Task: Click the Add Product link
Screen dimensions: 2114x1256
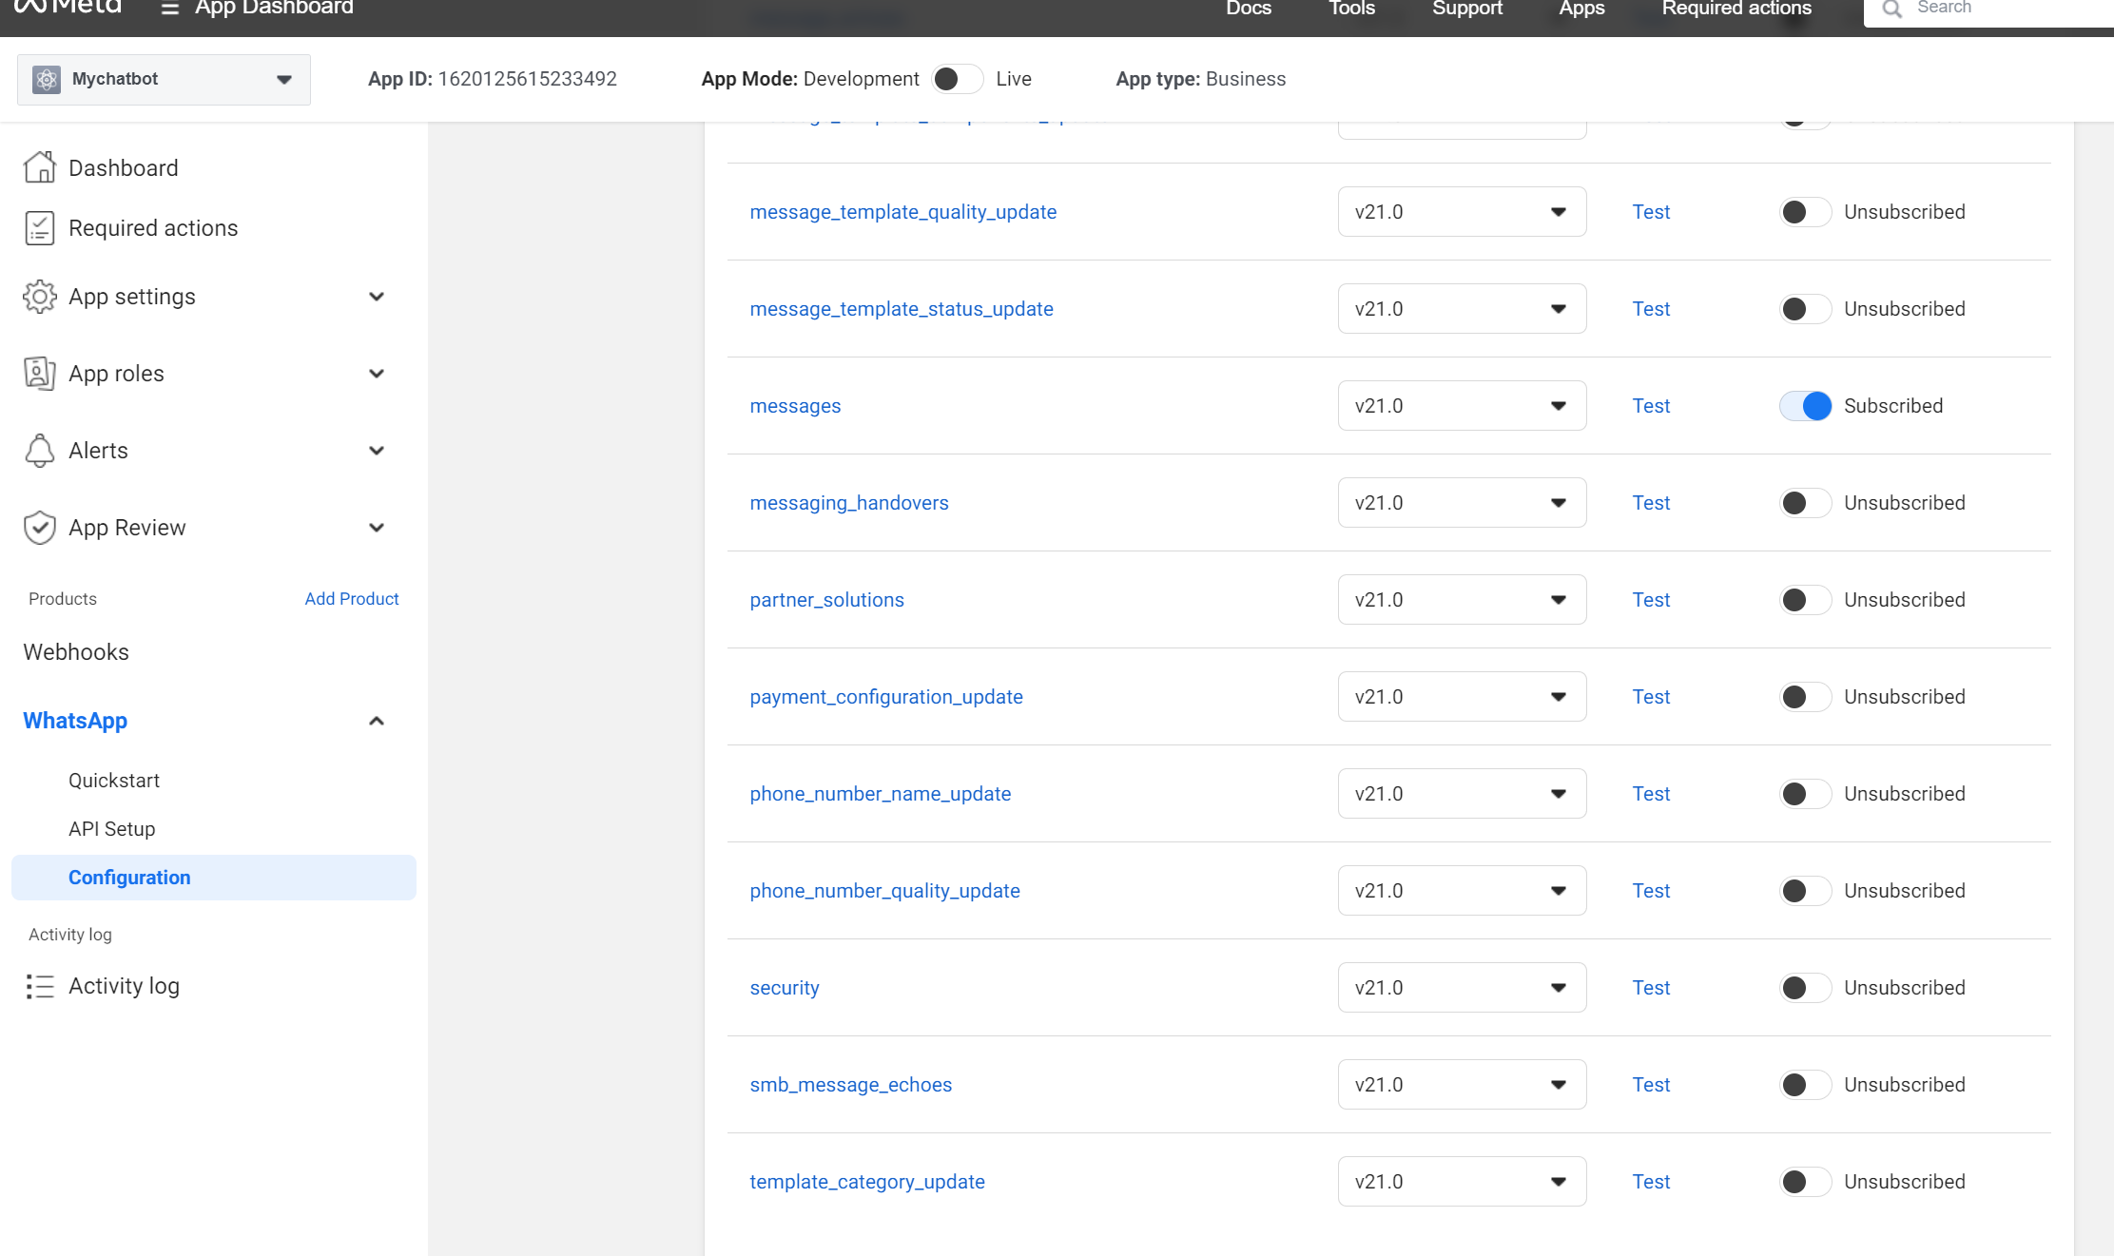Action: [x=351, y=599]
